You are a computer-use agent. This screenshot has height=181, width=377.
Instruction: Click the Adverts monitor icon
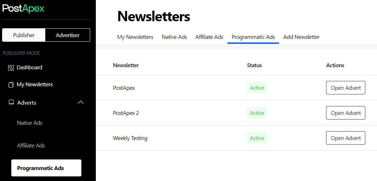[11, 103]
